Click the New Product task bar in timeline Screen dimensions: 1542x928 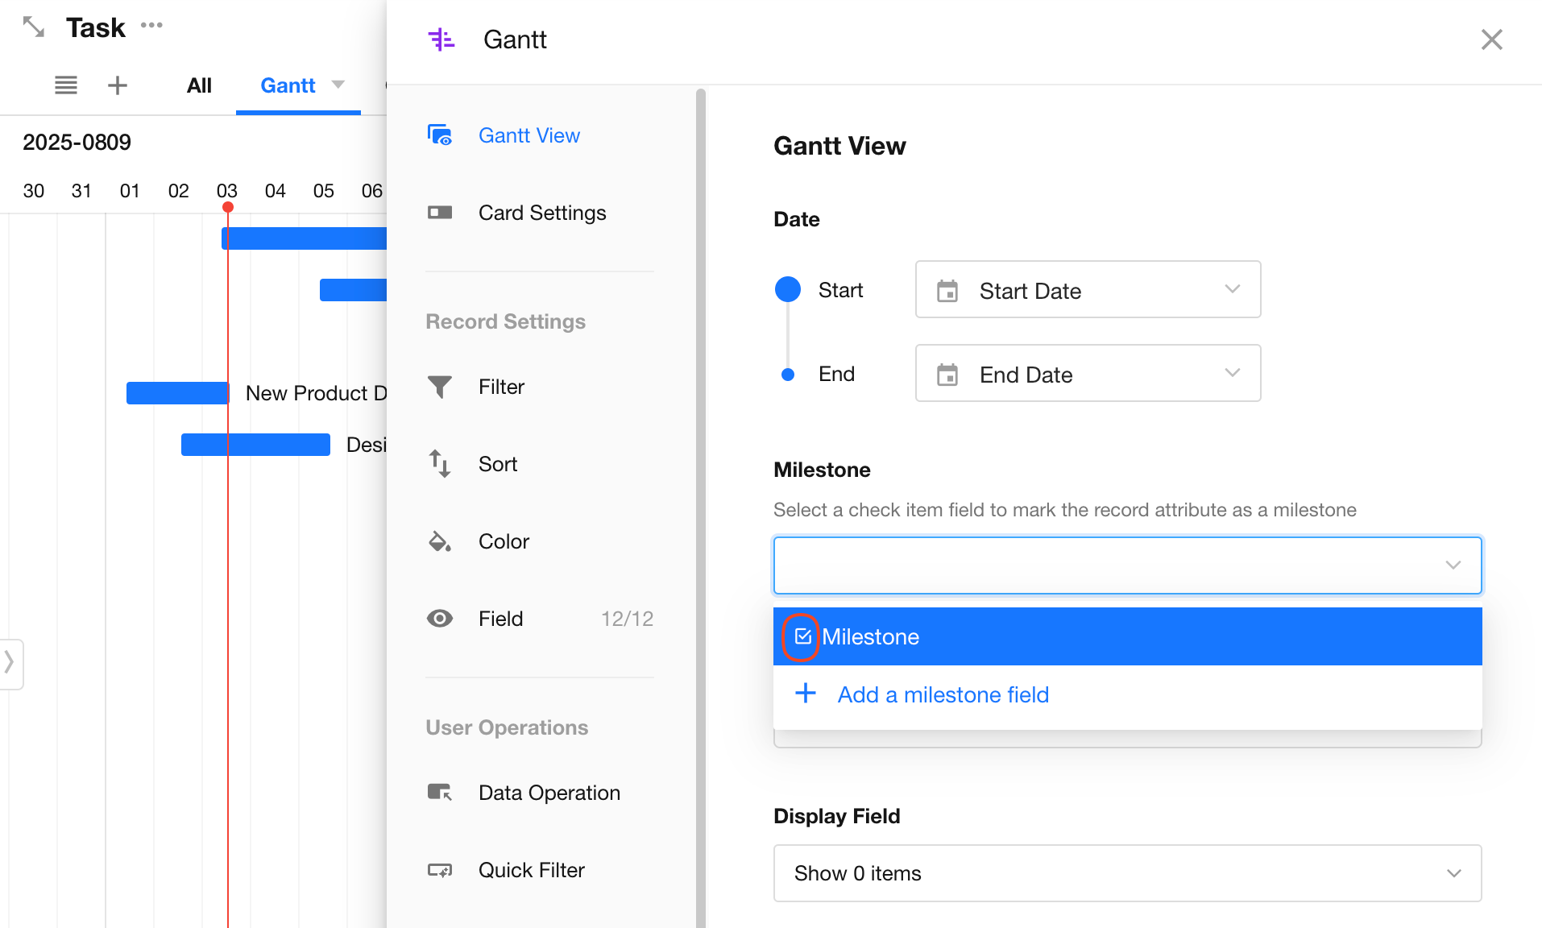coord(177,393)
